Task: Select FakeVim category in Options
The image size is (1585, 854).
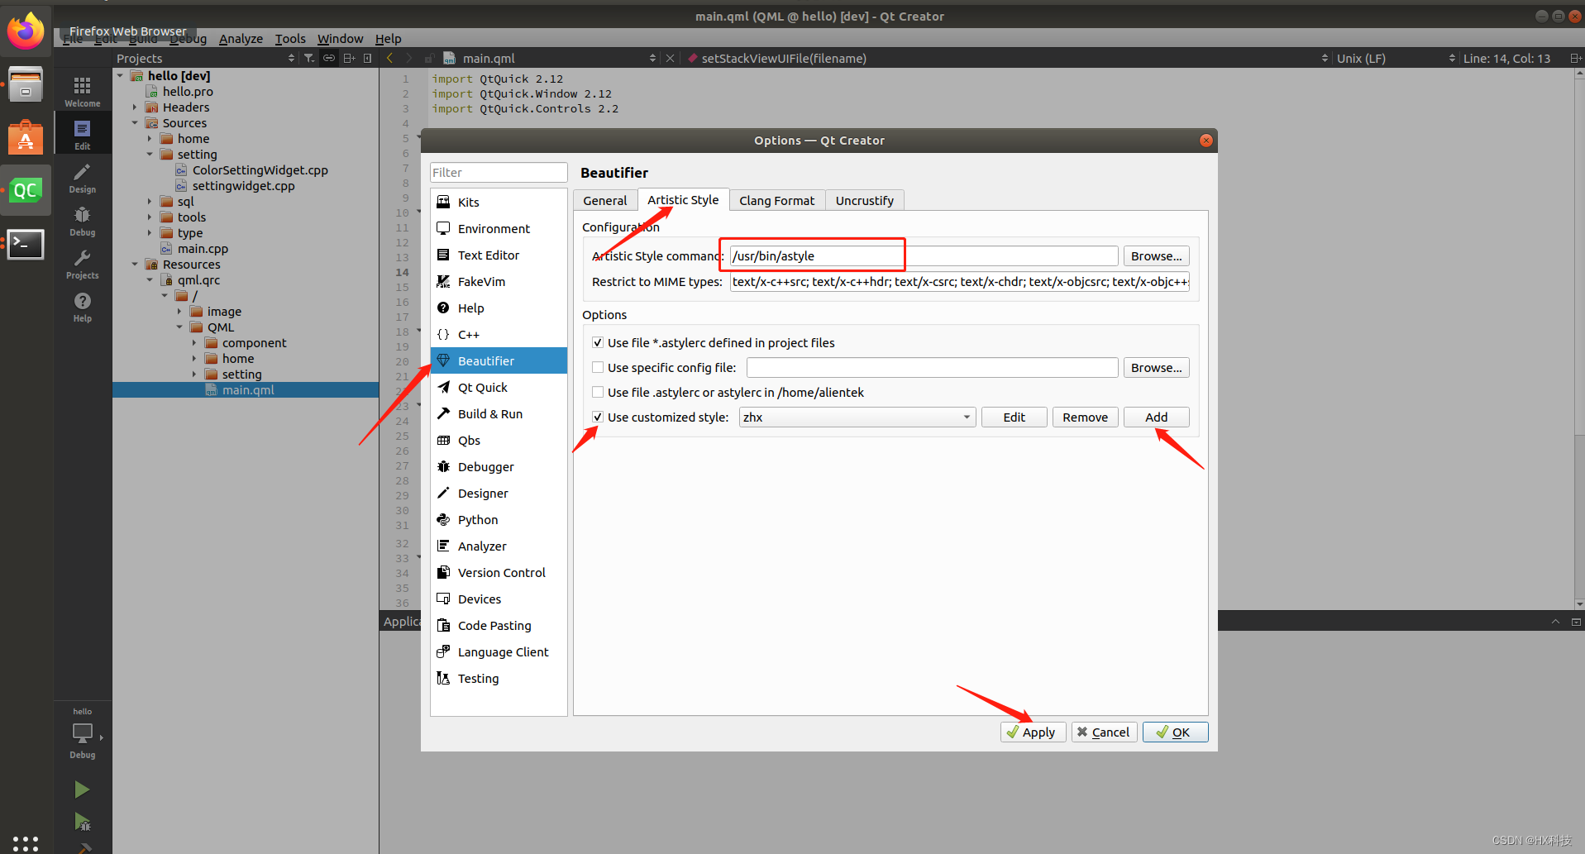Action: coord(499,281)
